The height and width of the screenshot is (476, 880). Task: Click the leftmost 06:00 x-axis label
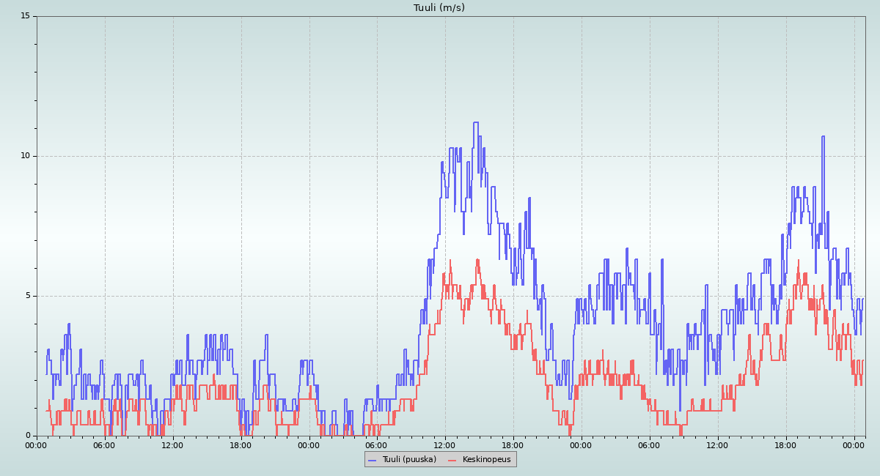[x=105, y=445]
